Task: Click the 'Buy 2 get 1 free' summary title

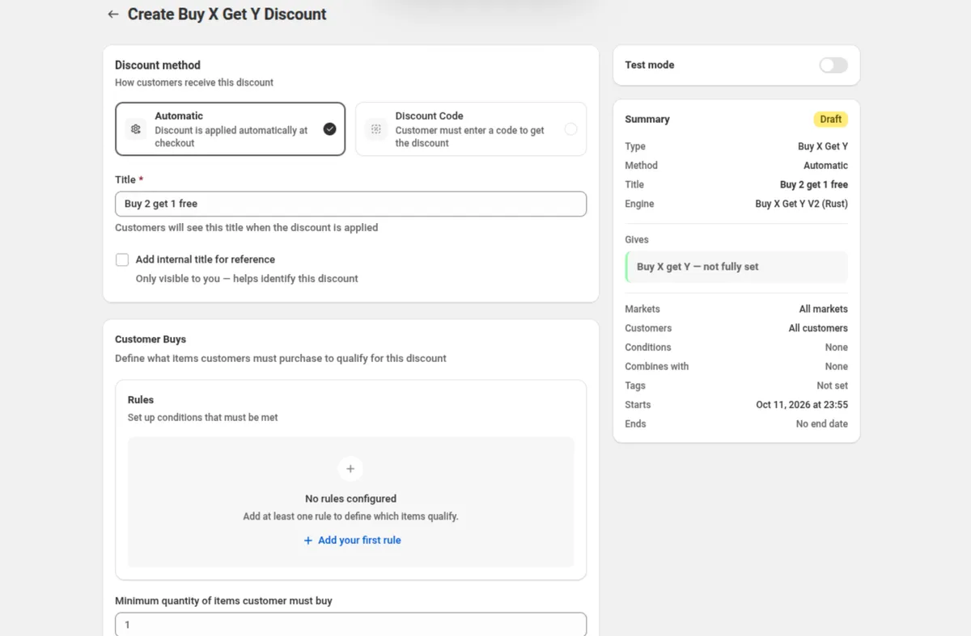Action: (814, 185)
